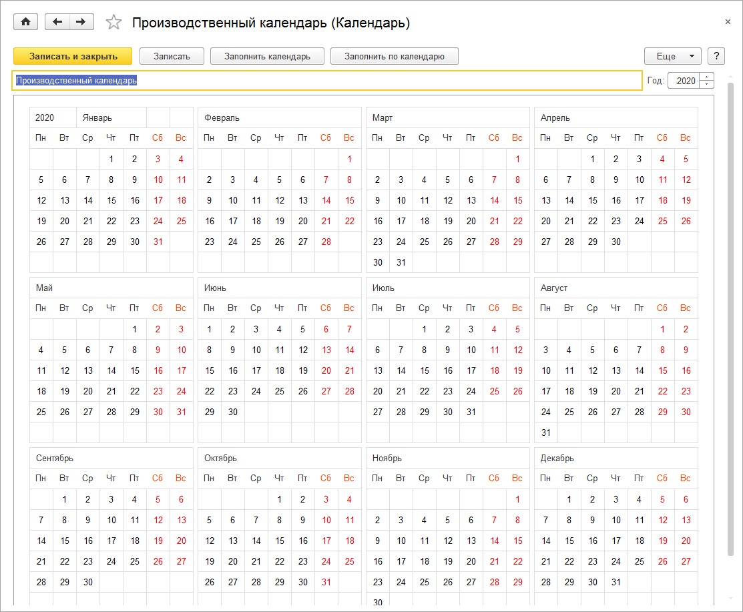Select January 31 in the calendar
This screenshot has width=743, height=612.
tap(158, 242)
